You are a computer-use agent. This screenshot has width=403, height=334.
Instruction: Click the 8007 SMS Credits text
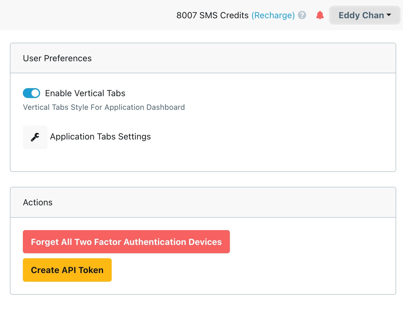[x=212, y=15]
